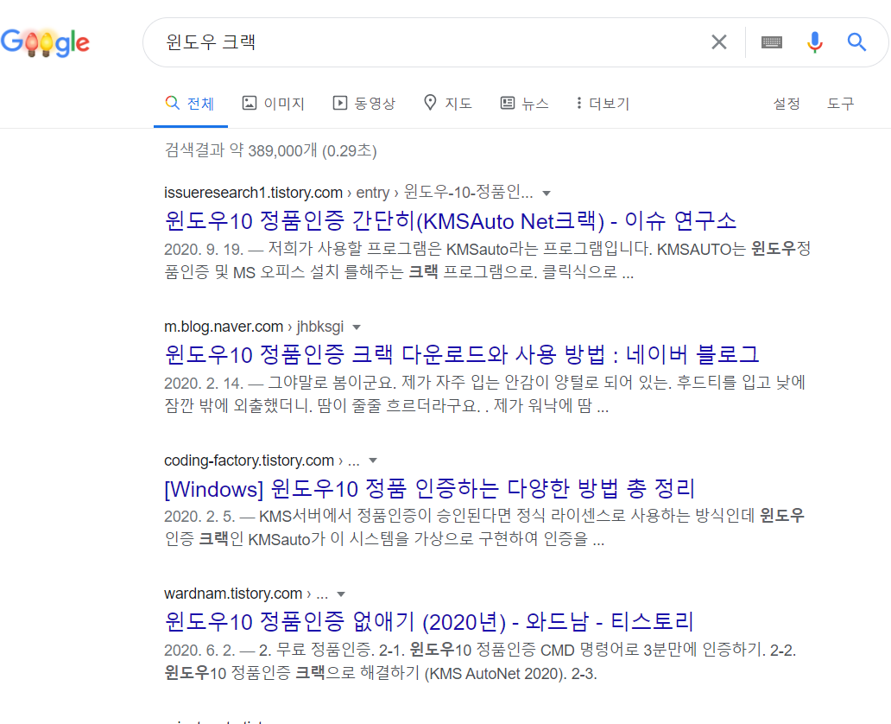This screenshot has height=724, width=891.
Task: Select the 전체 results tab
Action: 190,104
